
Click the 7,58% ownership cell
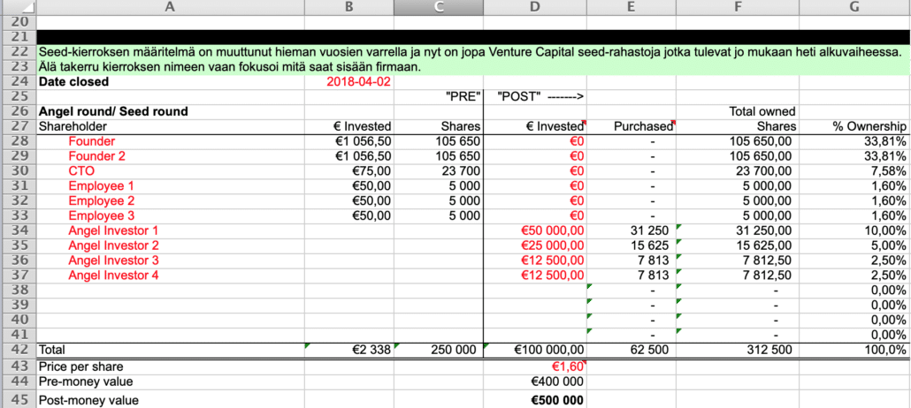click(854, 171)
